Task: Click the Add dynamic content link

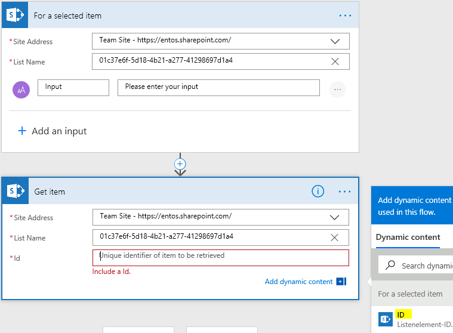Action: [x=299, y=282]
